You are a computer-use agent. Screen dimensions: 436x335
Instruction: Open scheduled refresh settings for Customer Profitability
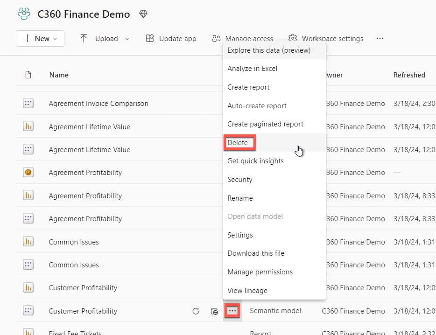click(214, 311)
